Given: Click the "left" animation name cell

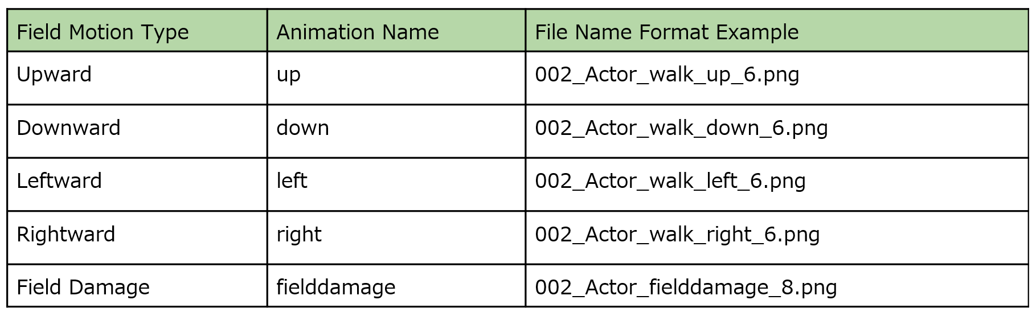Looking at the screenshot, I should [292, 181].
